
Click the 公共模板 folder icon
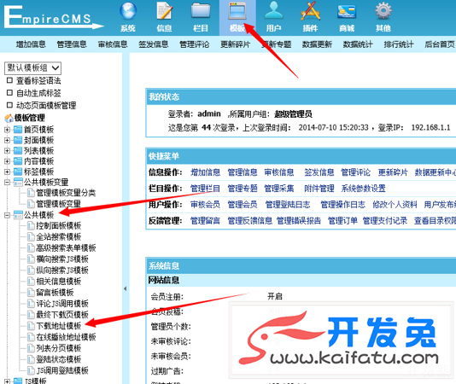coord(18,215)
